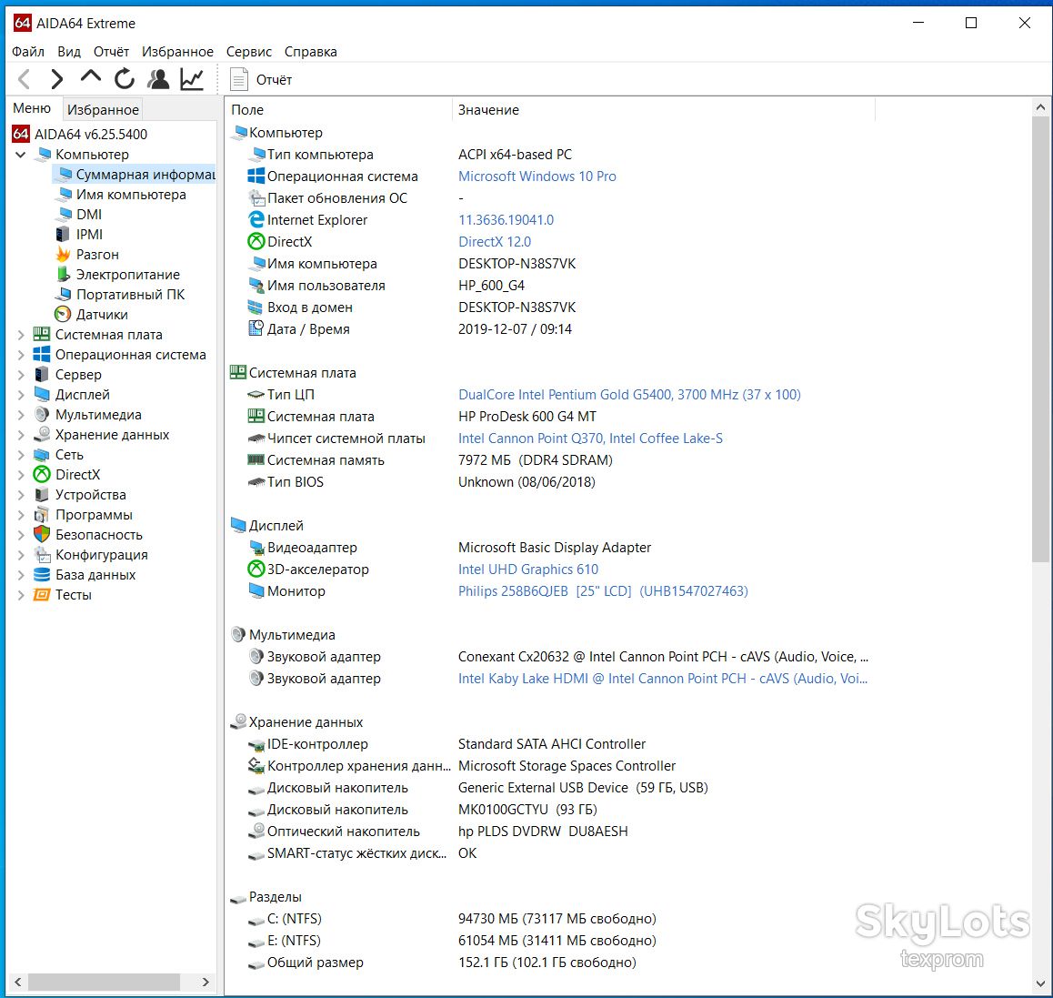Click the База данных database icon
The height and width of the screenshot is (998, 1053).
click(x=42, y=575)
